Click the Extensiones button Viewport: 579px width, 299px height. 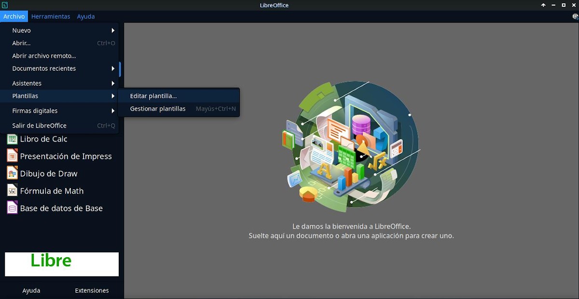click(x=92, y=290)
